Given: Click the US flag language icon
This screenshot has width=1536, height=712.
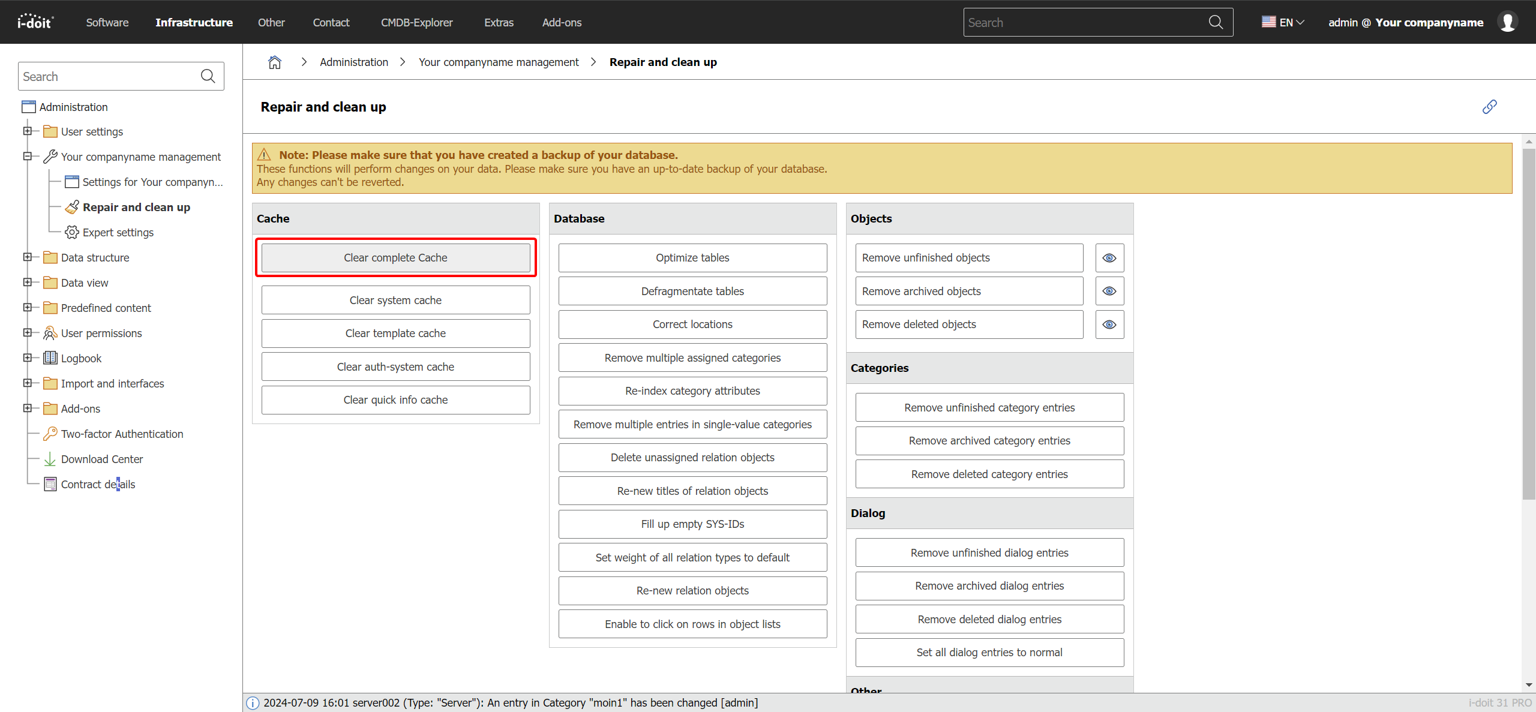Looking at the screenshot, I should (x=1269, y=22).
